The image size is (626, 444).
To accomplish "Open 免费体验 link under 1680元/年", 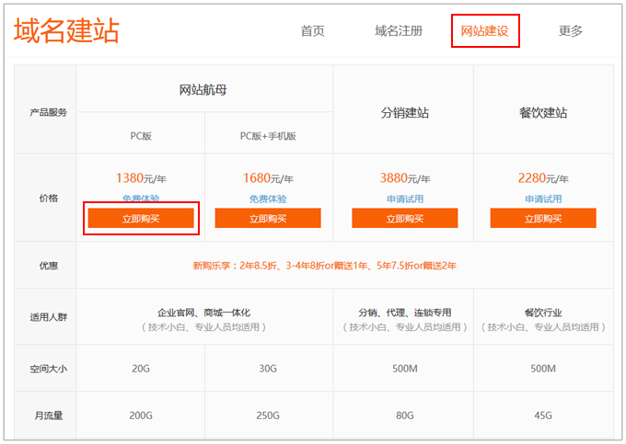I will [x=268, y=199].
